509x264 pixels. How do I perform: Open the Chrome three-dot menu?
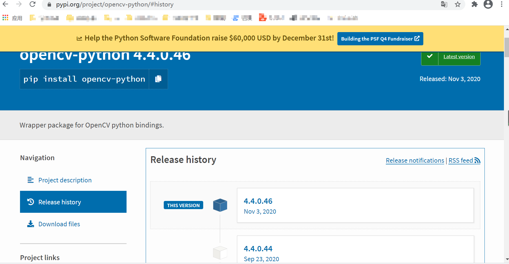(502, 4)
